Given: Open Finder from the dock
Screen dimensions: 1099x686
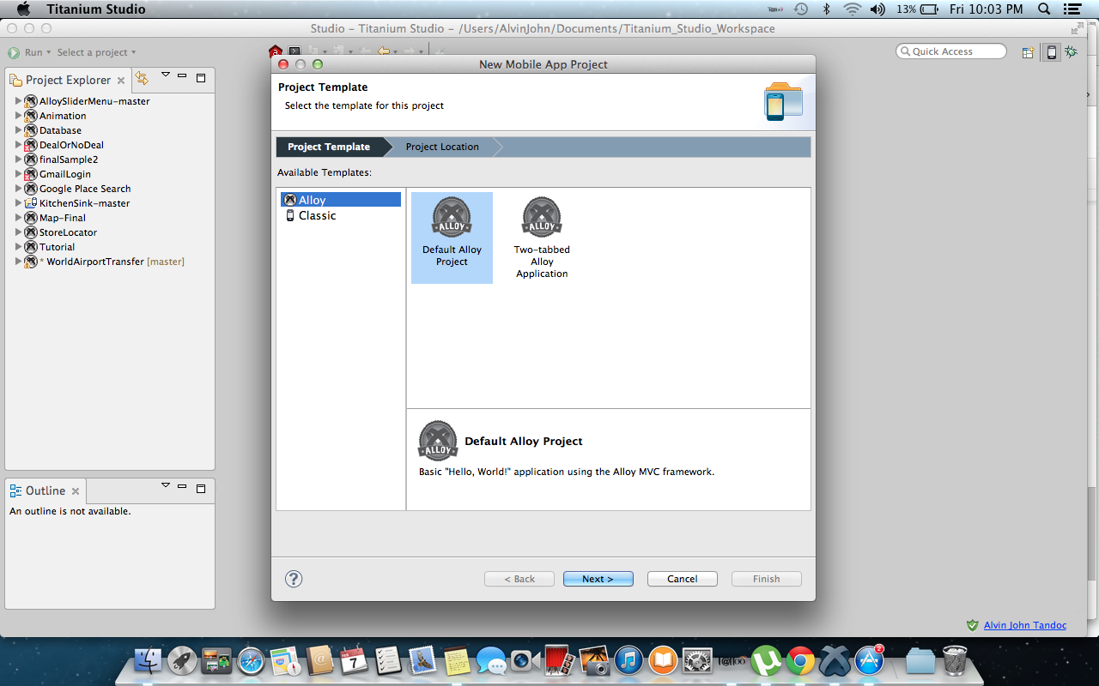Looking at the screenshot, I should [149, 660].
